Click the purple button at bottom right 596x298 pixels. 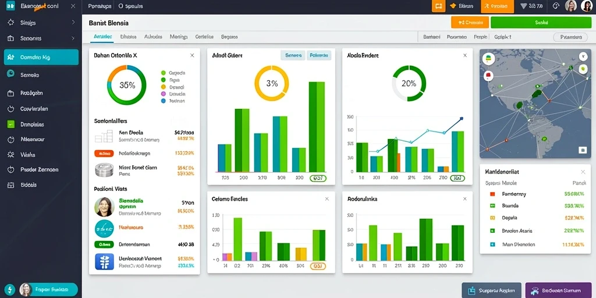point(559,290)
